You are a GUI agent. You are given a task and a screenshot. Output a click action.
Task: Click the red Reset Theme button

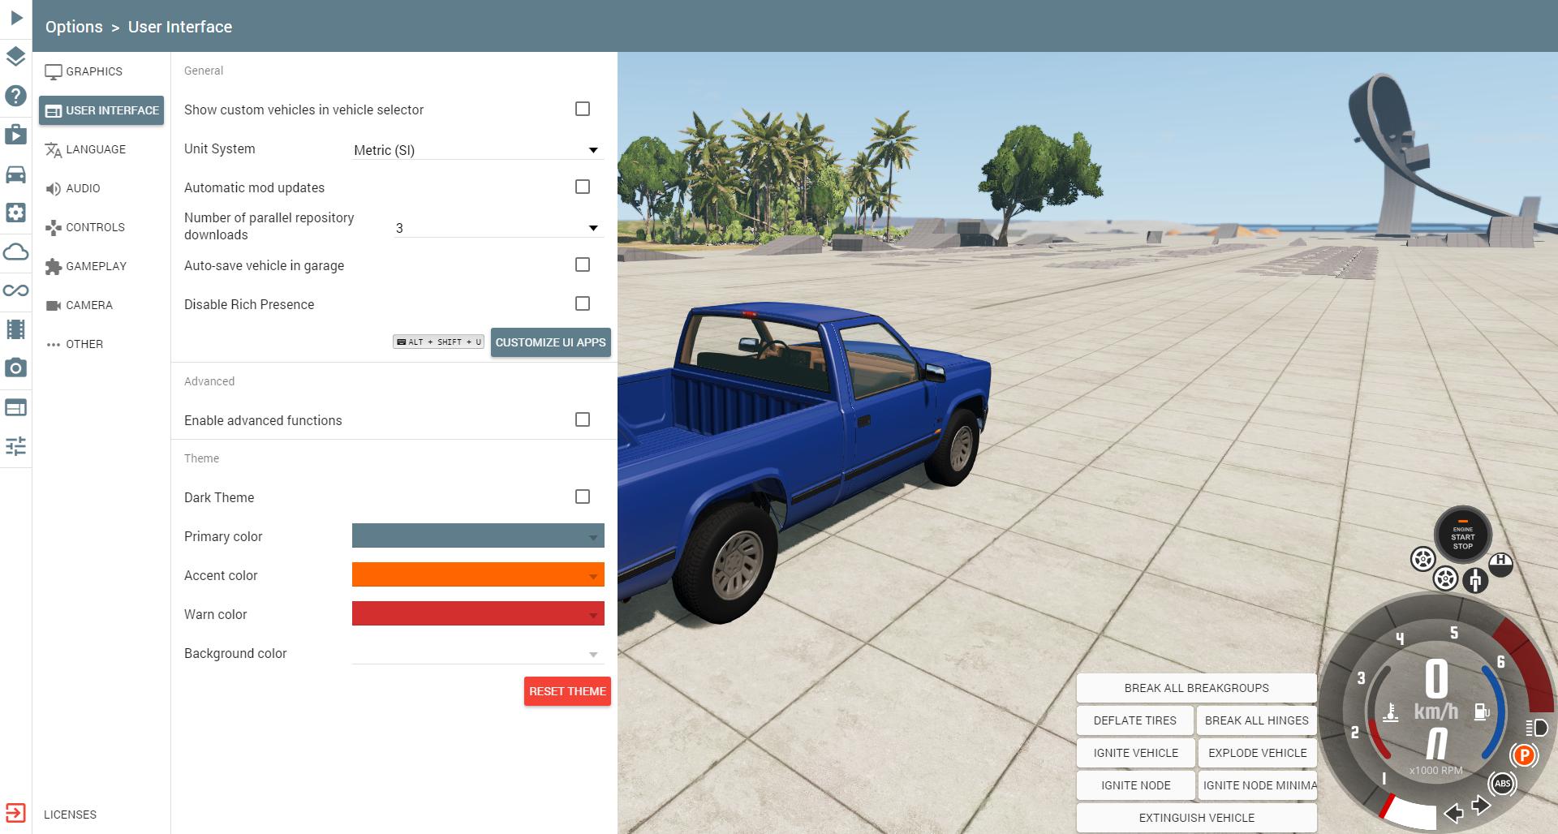[x=567, y=691]
